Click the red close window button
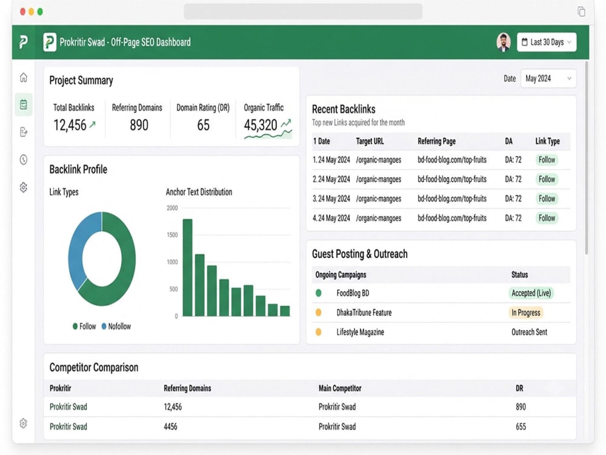 tap(23, 12)
